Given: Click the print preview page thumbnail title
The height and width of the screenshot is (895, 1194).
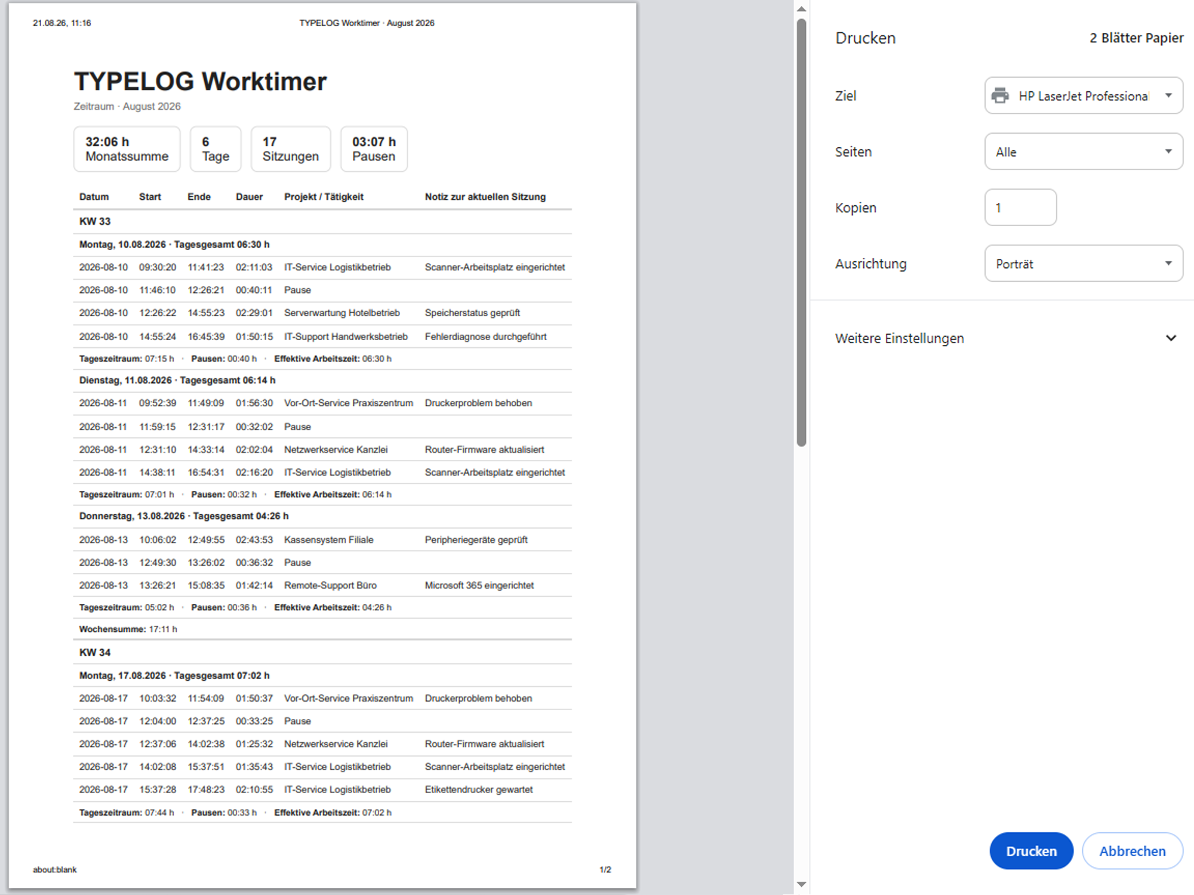Looking at the screenshot, I should [x=200, y=82].
